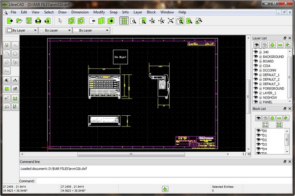Open the Dimension menu

point(80,12)
